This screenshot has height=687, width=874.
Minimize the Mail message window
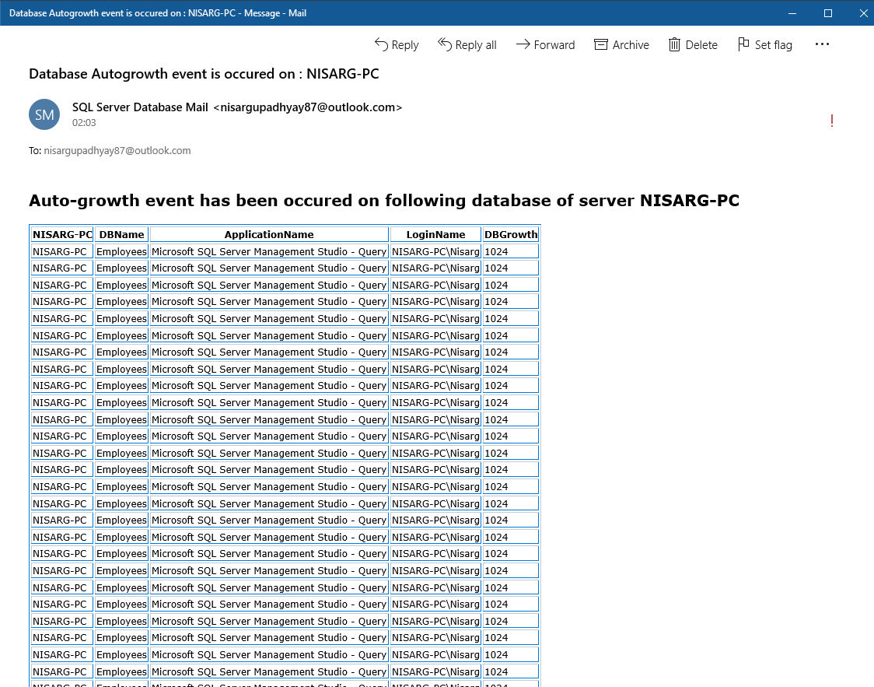pyautogui.click(x=792, y=12)
